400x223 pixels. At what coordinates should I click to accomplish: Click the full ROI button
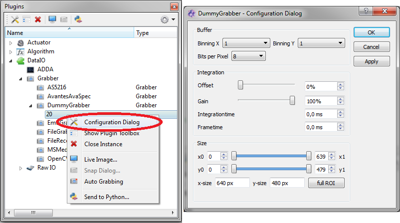coord(326,183)
